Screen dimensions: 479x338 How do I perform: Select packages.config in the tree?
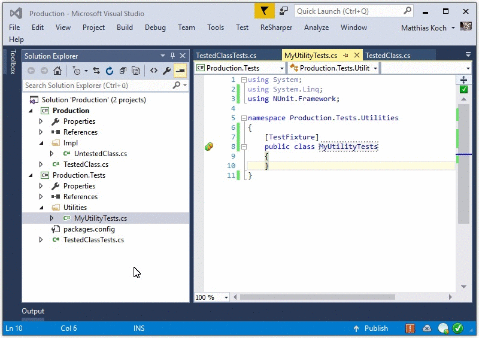tap(89, 229)
